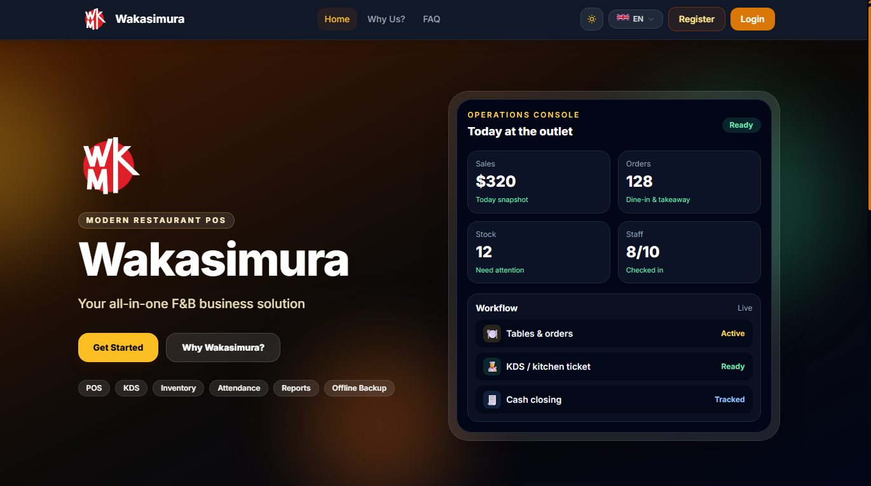Screen dimensions: 871x486
Task: Click the Wakasimura brand name in navbar
Action: [x=150, y=19]
